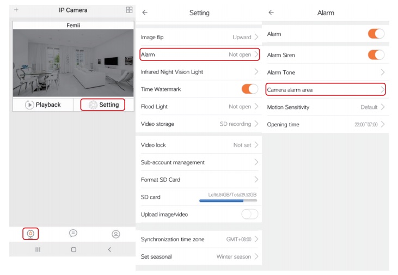The width and height of the screenshot is (398, 275).
Task: Open Video storage setting
Action: 199,124
